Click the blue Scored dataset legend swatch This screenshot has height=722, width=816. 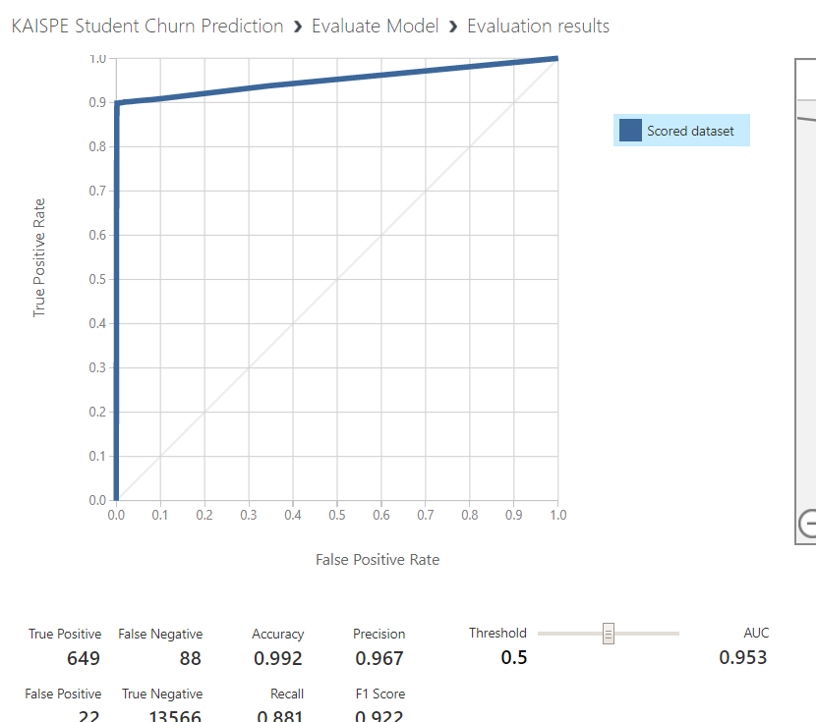[x=630, y=131]
